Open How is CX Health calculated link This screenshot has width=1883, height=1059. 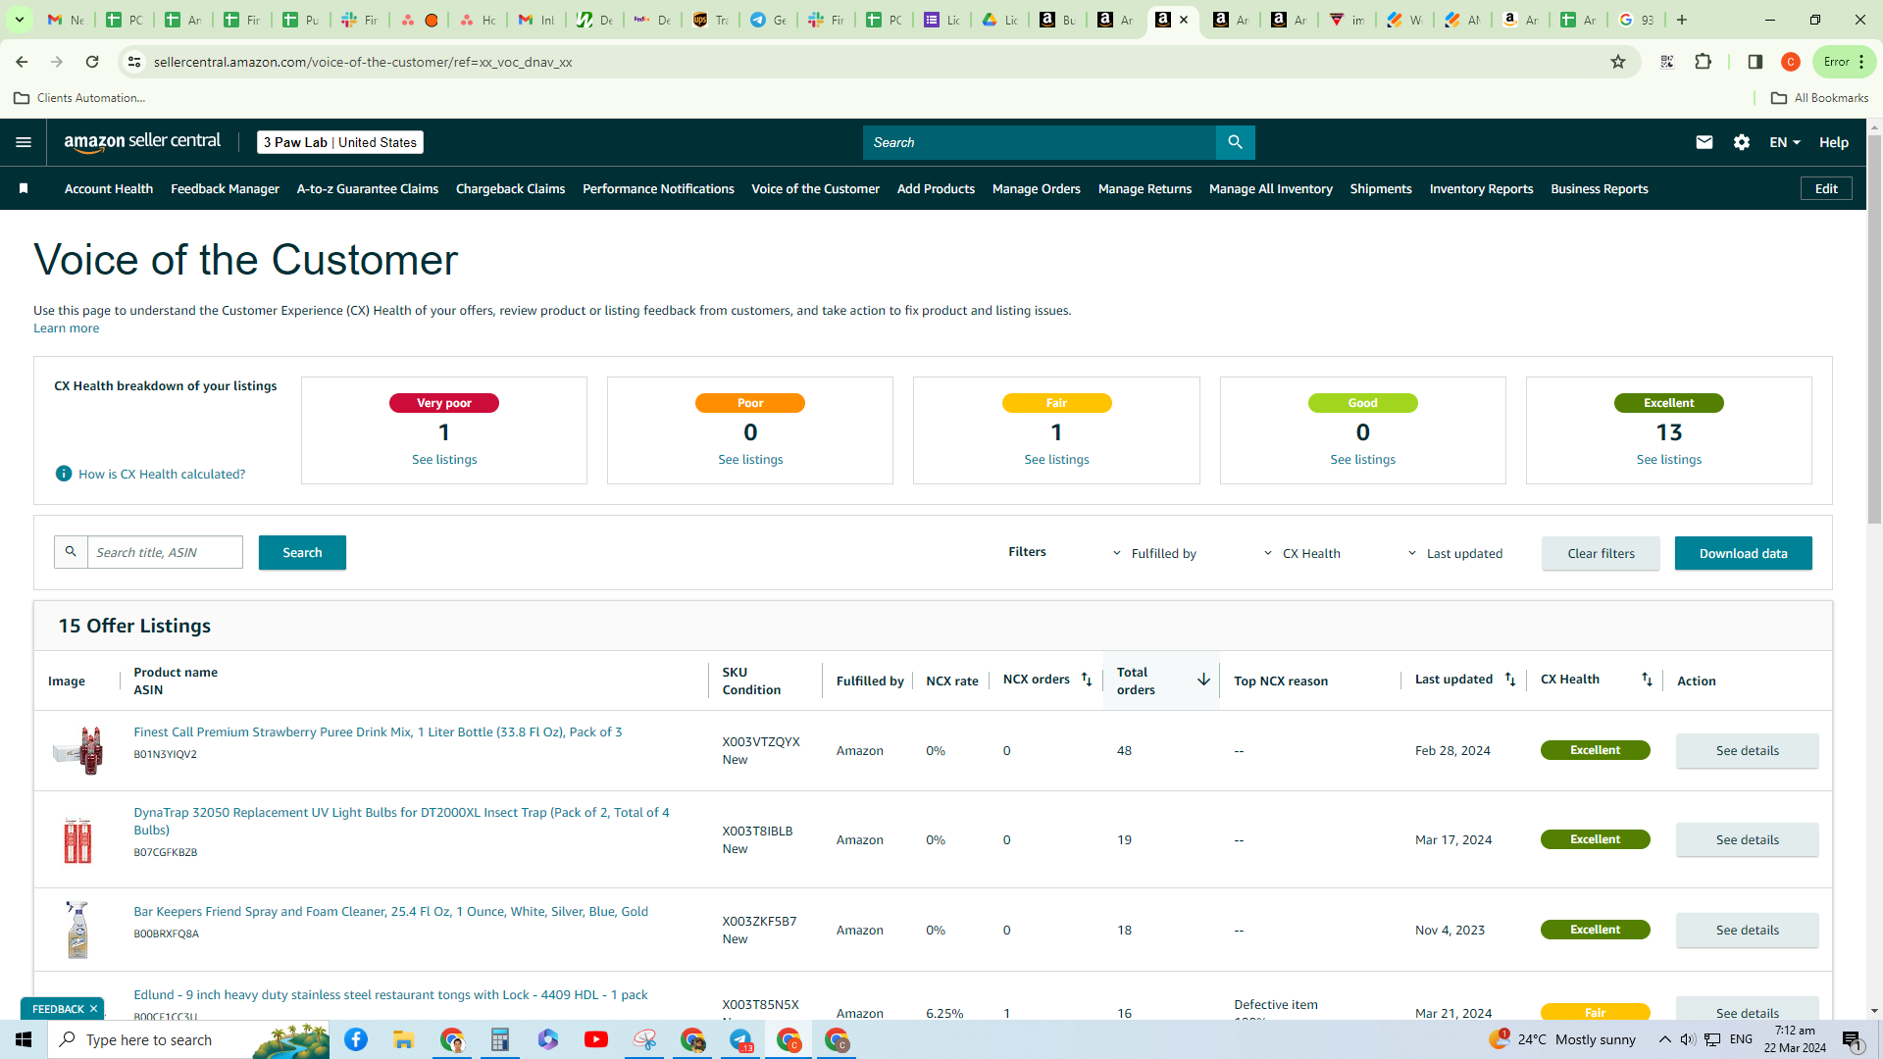coord(162,474)
